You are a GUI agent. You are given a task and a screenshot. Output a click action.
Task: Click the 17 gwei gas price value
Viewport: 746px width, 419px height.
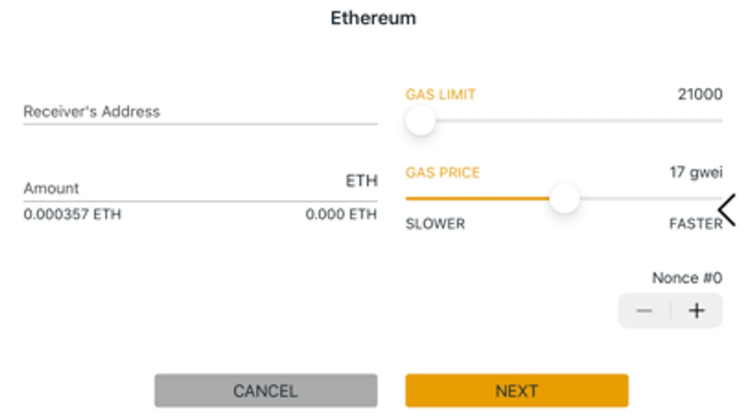696,172
